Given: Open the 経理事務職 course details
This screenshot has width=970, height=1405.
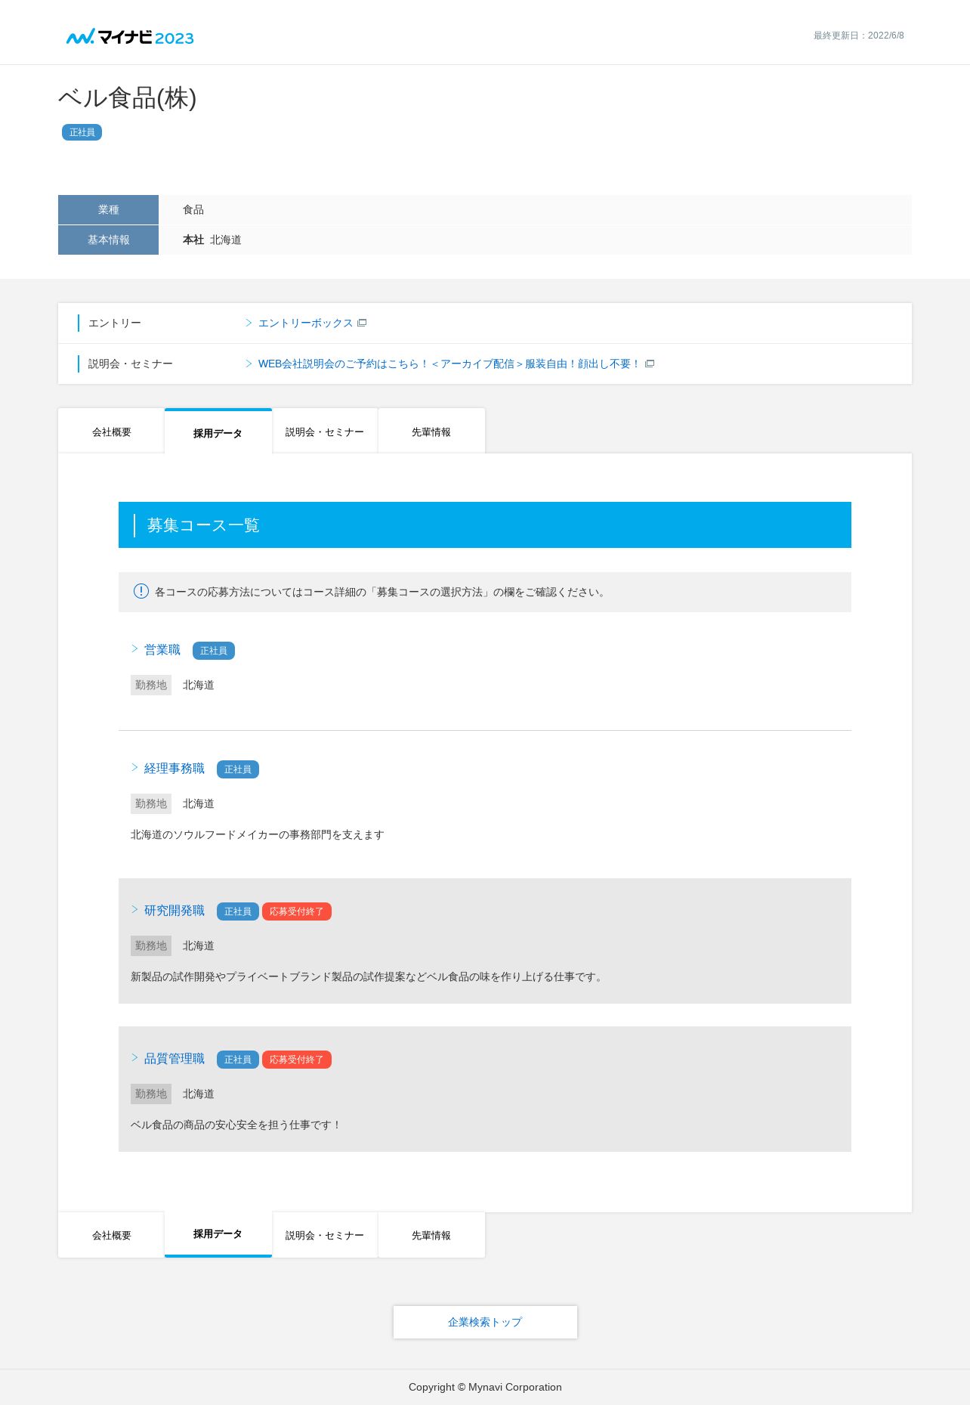Looking at the screenshot, I should pyautogui.click(x=175, y=769).
